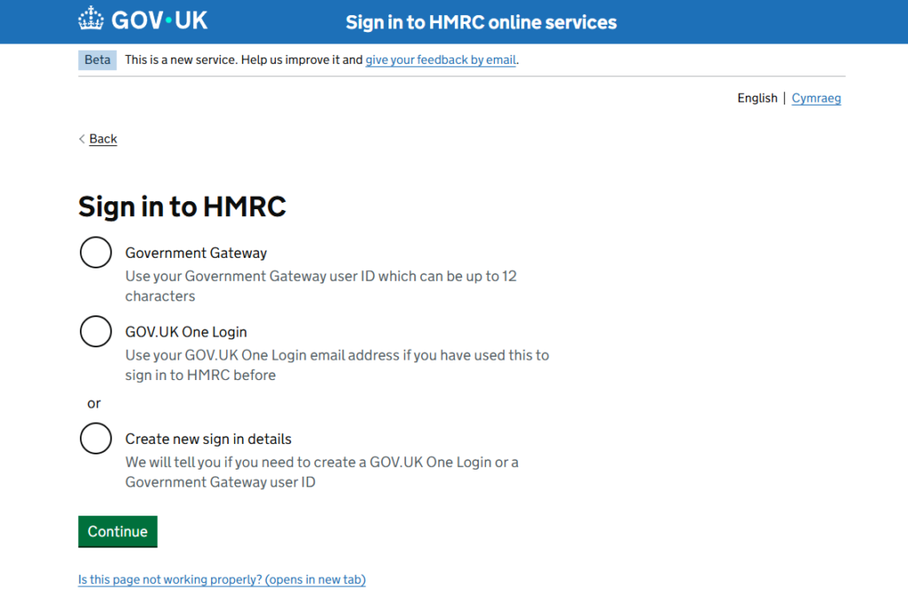908x606 pixels.
Task: Click the GOV.UK crown logo icon
Action: point(90,19)
